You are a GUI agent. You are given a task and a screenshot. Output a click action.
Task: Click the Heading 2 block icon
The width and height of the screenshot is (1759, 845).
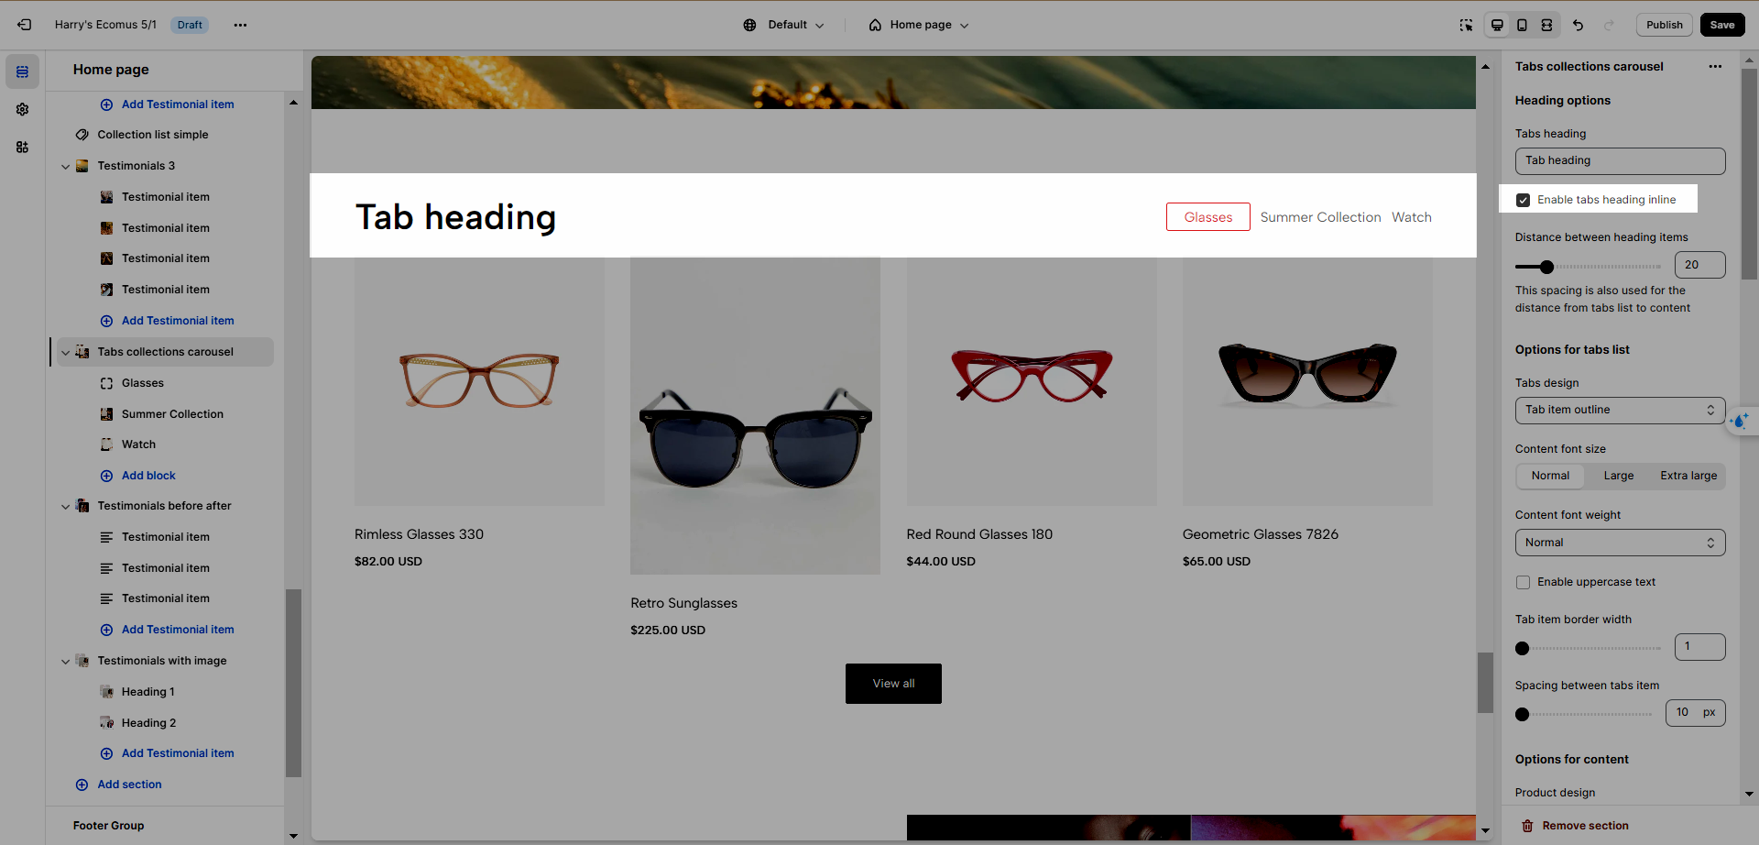click(106, 723)
